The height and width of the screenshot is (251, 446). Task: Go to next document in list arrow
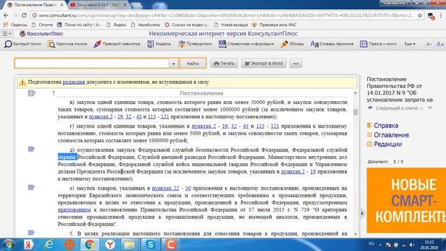click(x=430, y=108)
